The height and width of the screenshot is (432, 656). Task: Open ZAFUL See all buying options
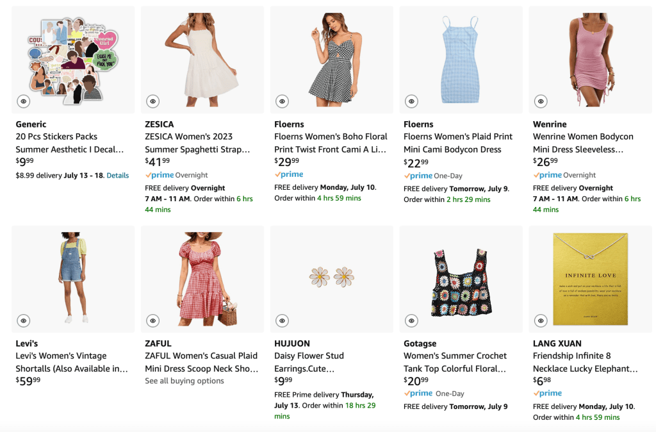click(x=184, y=381)
